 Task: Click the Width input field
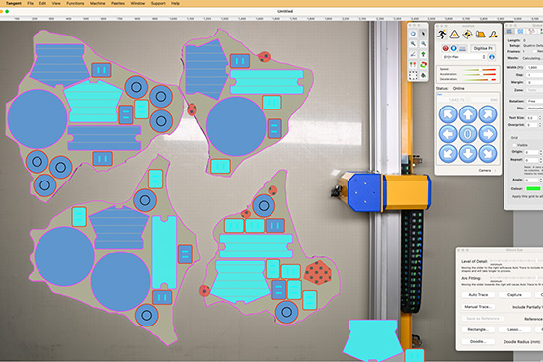point(535,67)
